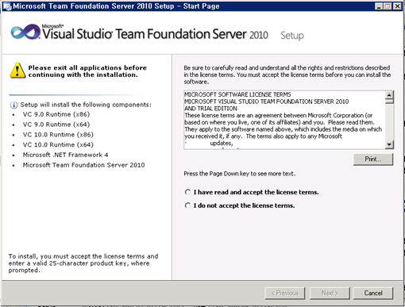Viewport: 405px width, 307px height.
Task: Click the Microsoft .NET Framework 4 item
Action: click(x=65, y=155)
